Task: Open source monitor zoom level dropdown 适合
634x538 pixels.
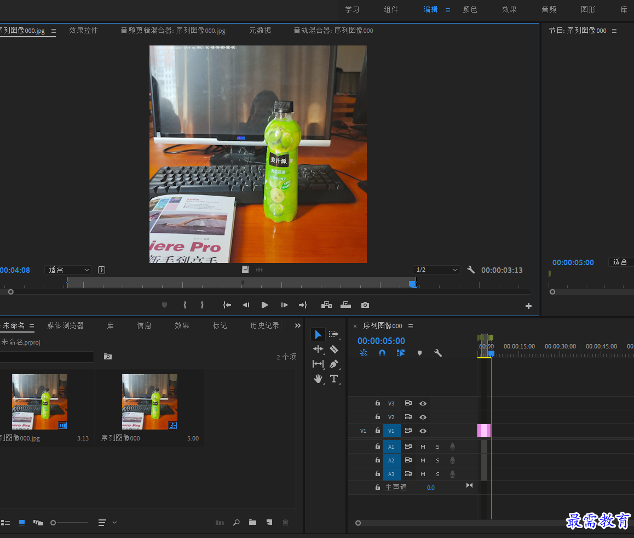Action: (68, 270)
